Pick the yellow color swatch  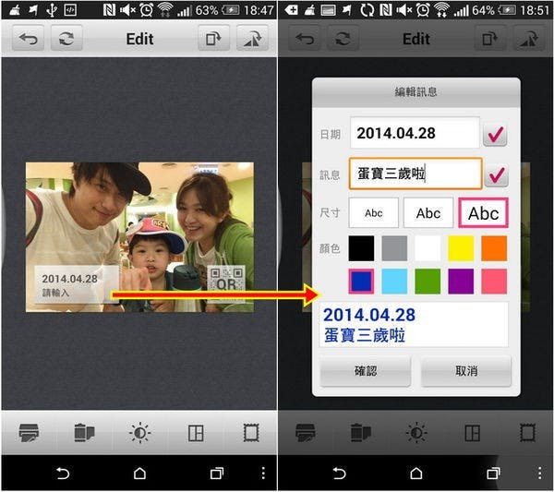tap(461, 248)
